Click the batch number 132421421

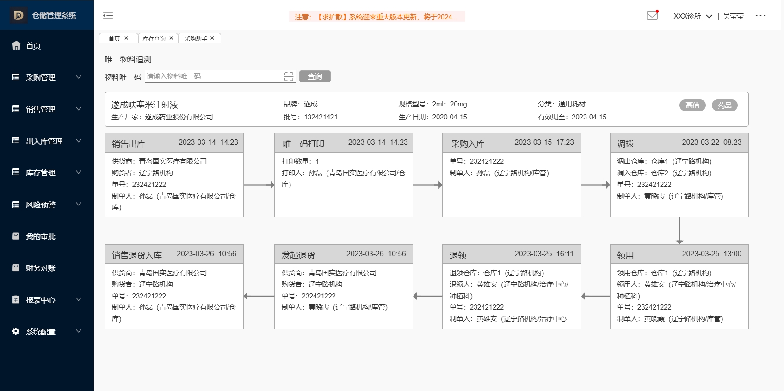321,117
